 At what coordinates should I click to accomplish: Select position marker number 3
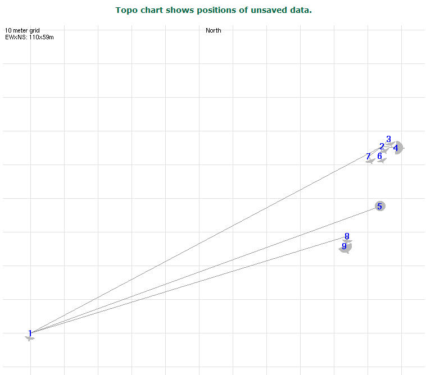pyautogui.click(x=388, y=139)
